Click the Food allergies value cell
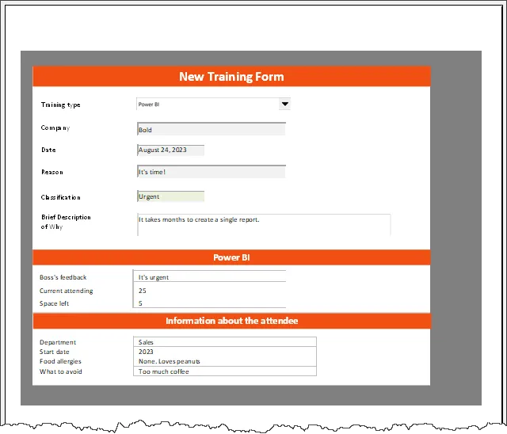Viewport: 507px width, 434px height. [225, 361]
